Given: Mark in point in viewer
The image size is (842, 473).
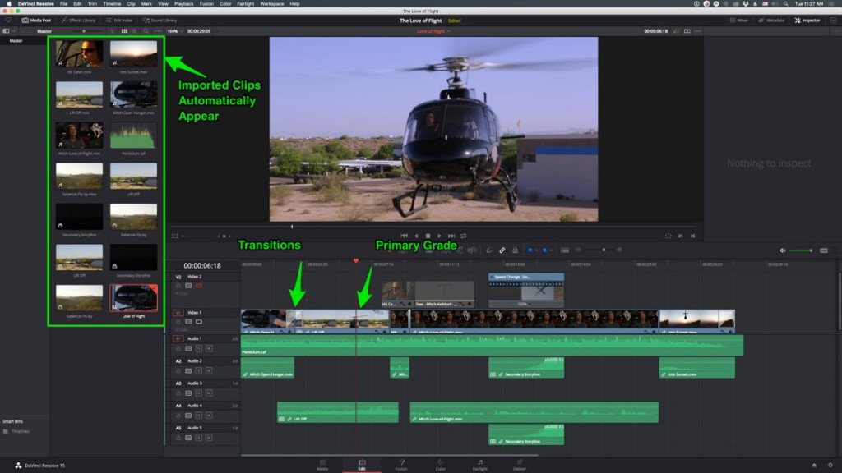Looking at the screenshot, I should coord(680,236).
